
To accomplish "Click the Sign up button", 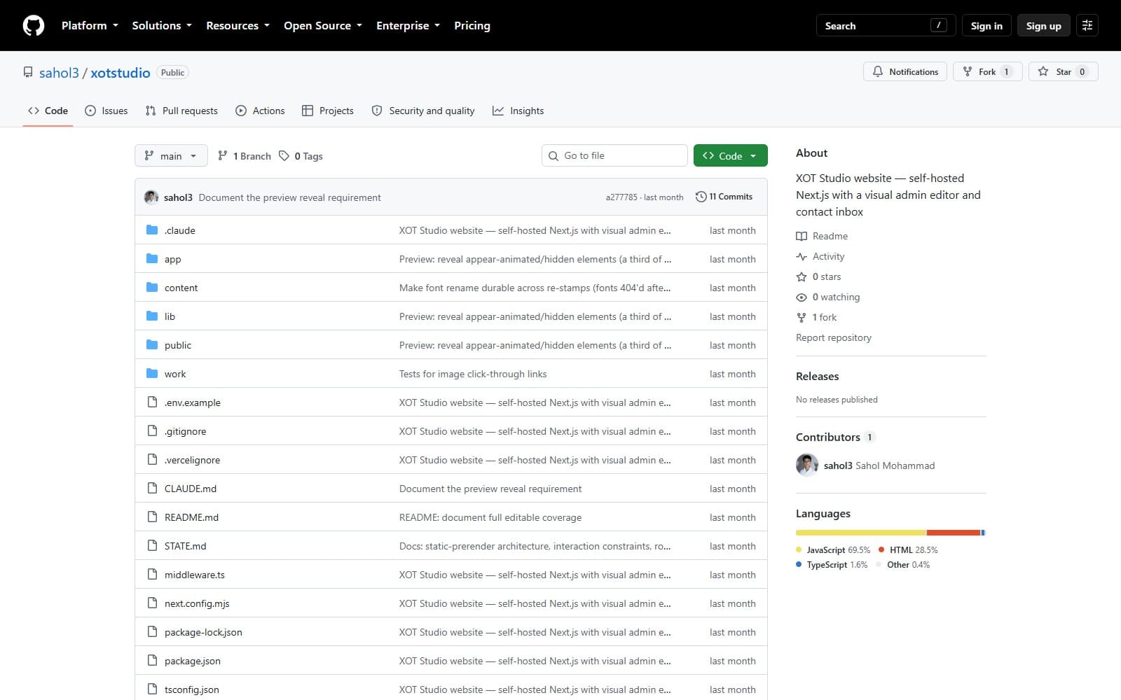I will point(1044,26).
